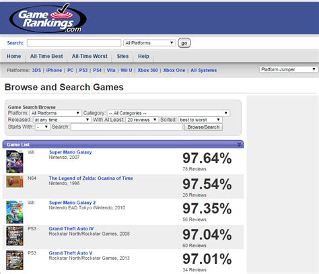
Task: Click the 97.04% score
Action: [x=207, y=234]
